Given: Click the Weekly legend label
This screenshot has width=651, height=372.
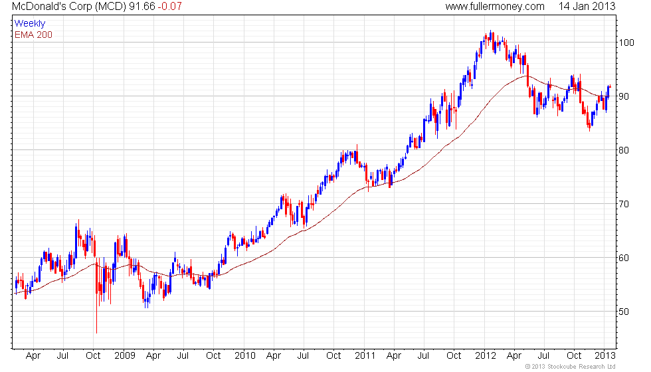Looking at the screenshot, I should 30,24.
